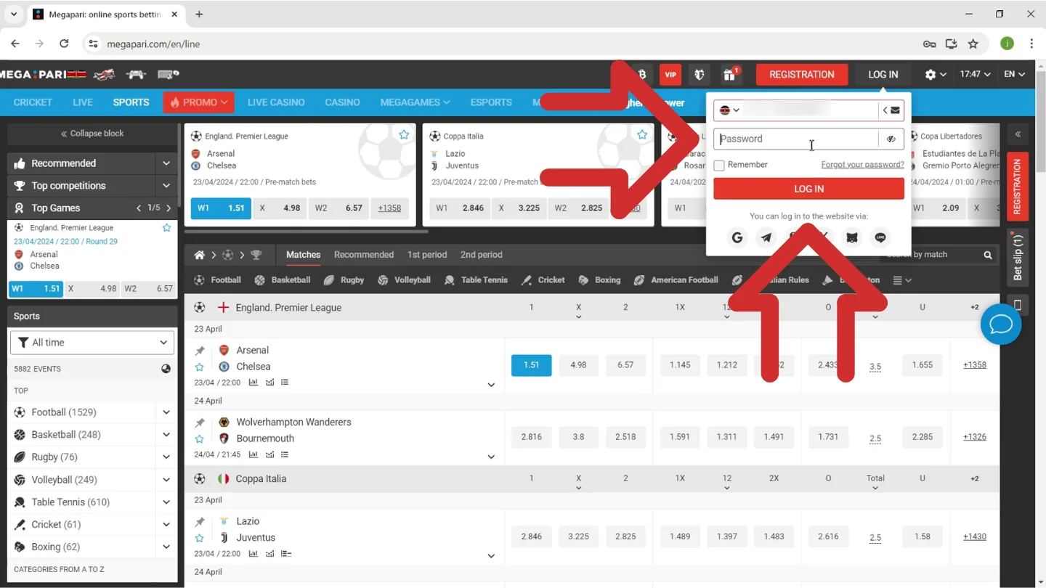Open the 17:47 time zone dropdown
Screen dimensions: 1046x588
click(x=975, y=74)
